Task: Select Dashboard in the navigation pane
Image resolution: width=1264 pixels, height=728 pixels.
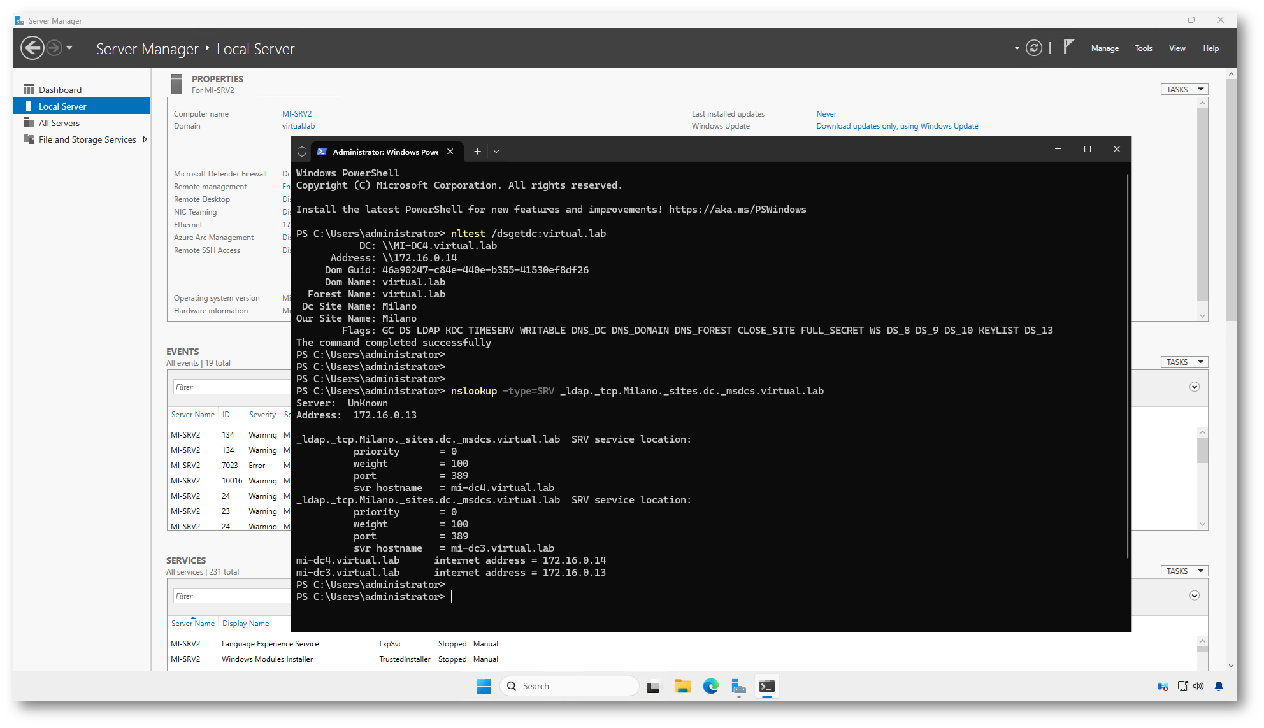Action: coord(82,90)
